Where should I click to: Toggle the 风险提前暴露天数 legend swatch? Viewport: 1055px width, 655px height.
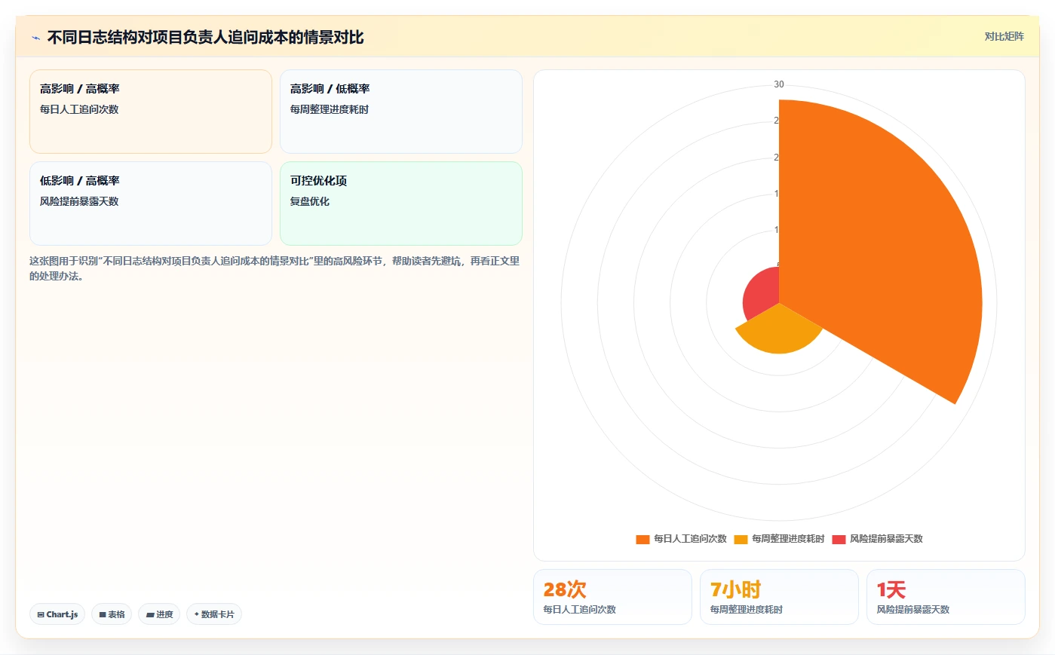click(x=839, y=539)
